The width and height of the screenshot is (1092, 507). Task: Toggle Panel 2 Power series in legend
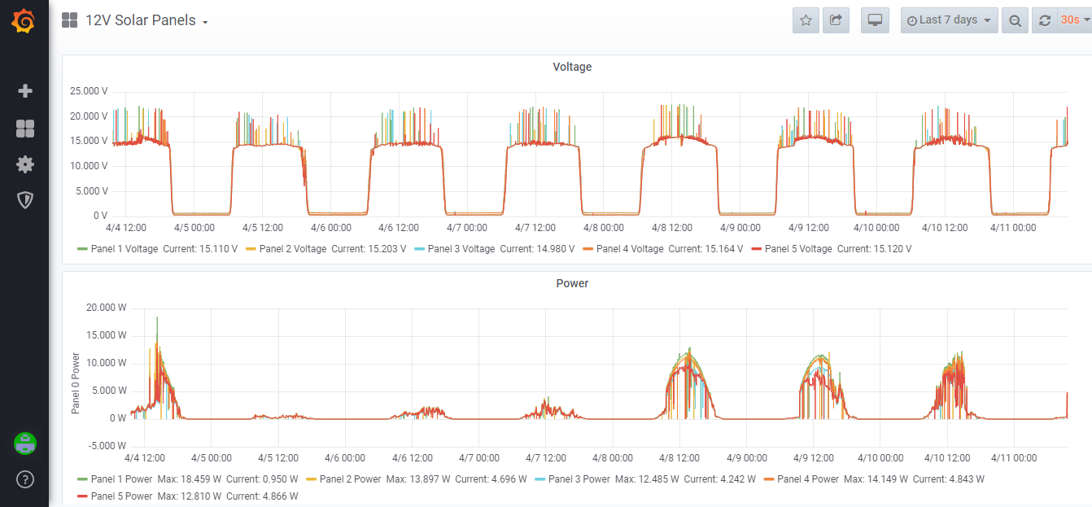pyautogui.click(x=350, y=479)
